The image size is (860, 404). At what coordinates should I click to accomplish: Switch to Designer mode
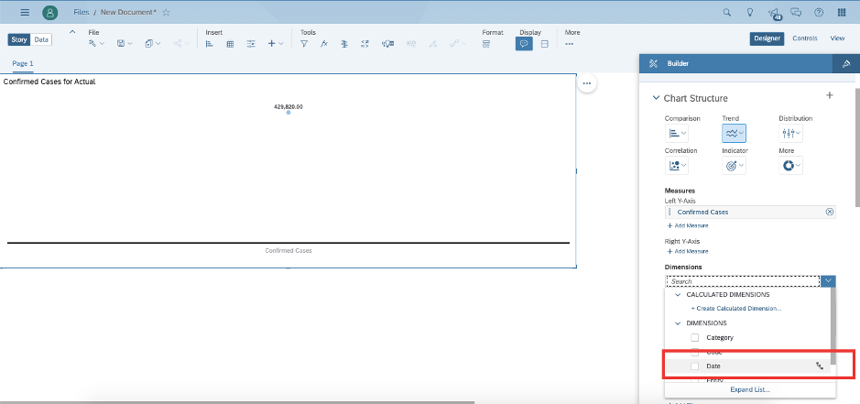coord(767,38)
